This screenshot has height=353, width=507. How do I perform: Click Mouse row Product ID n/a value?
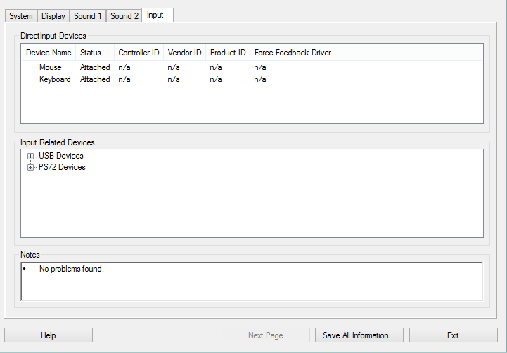pos(216,67)
